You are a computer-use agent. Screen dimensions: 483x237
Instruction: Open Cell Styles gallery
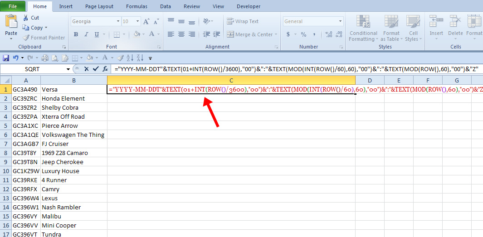tap(413, 28)
